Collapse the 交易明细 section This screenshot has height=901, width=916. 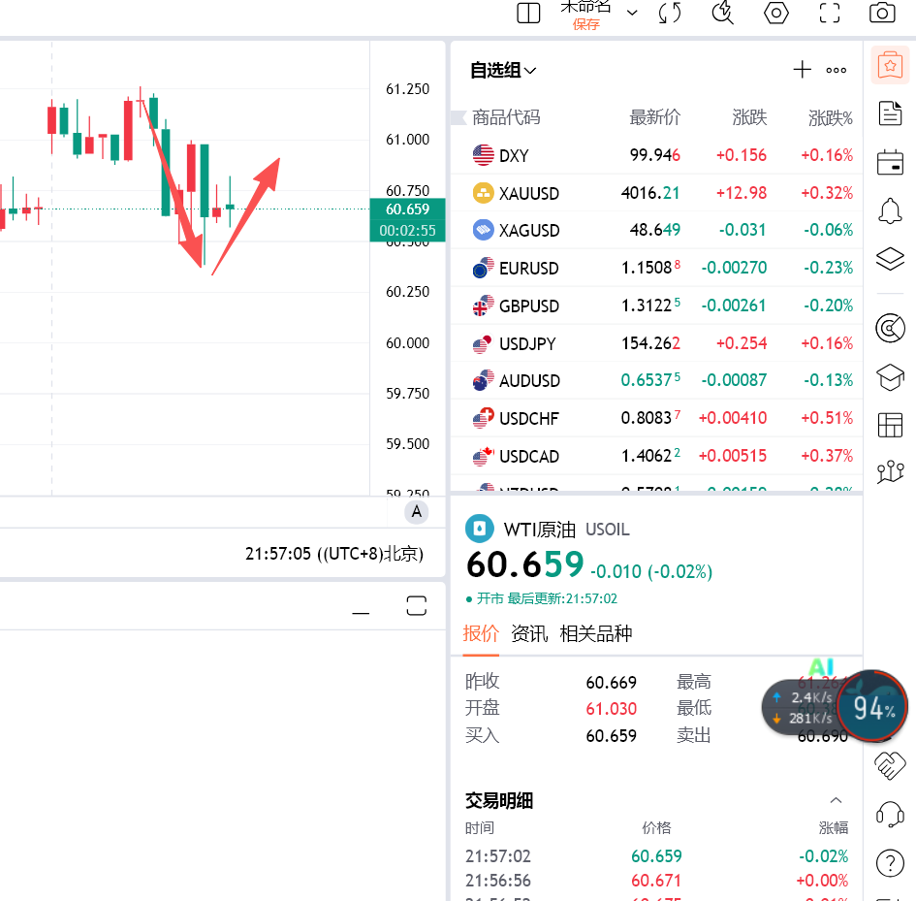click(836, 800)
